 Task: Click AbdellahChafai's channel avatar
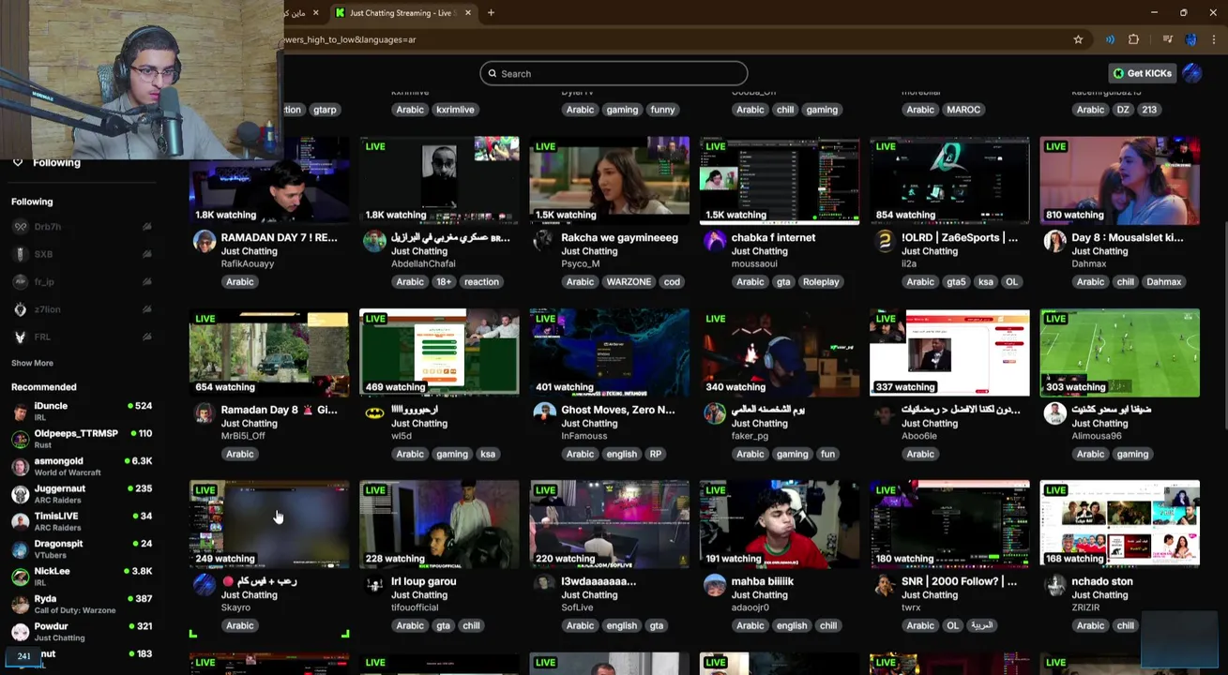tap(374, 241)
